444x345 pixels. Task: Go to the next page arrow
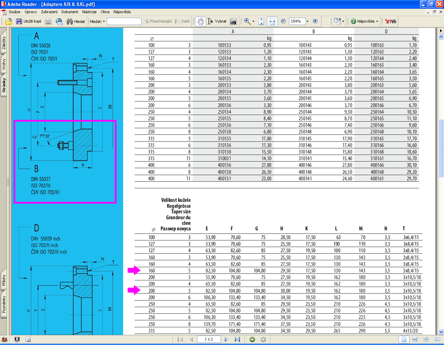[226, 339]
